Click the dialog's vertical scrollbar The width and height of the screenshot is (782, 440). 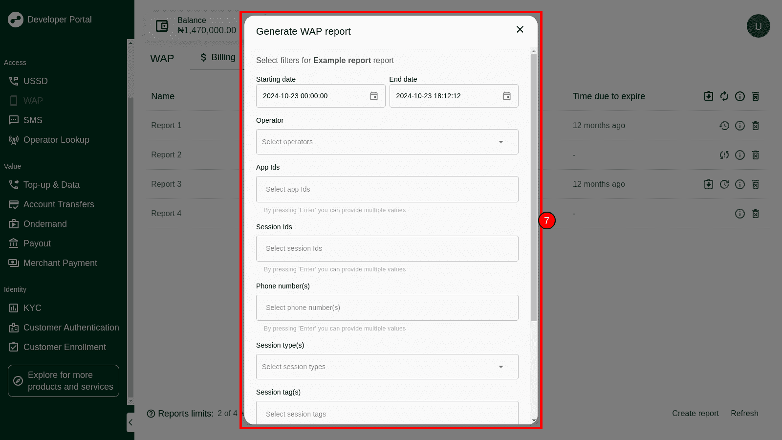pyautogui.click(x=534, y=196)
